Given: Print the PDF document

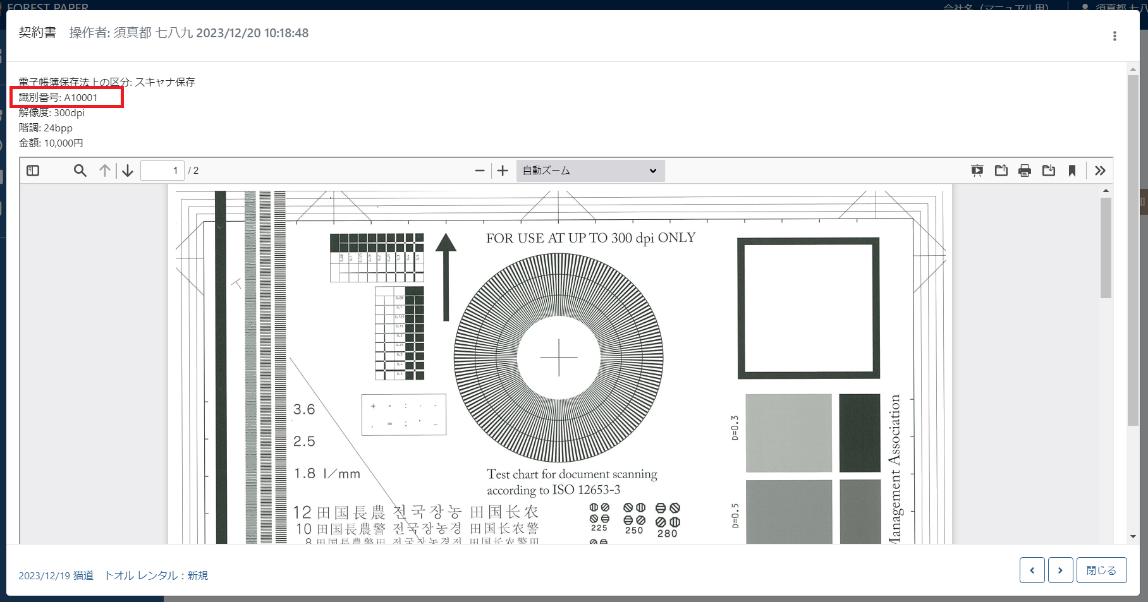Looking at the screenshot, I should [x=1025, y=171].
